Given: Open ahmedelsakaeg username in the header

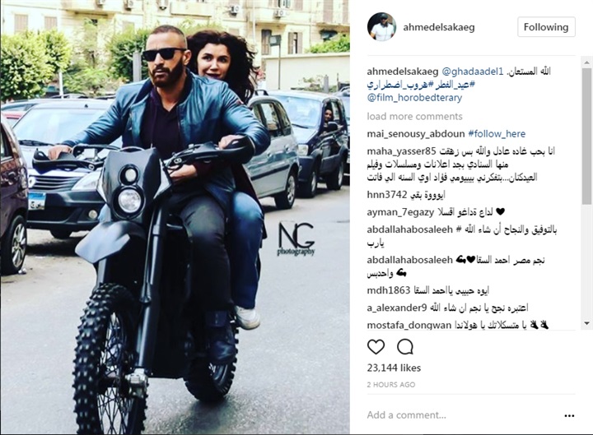Looking at the screenshot, I should point(439,27).
